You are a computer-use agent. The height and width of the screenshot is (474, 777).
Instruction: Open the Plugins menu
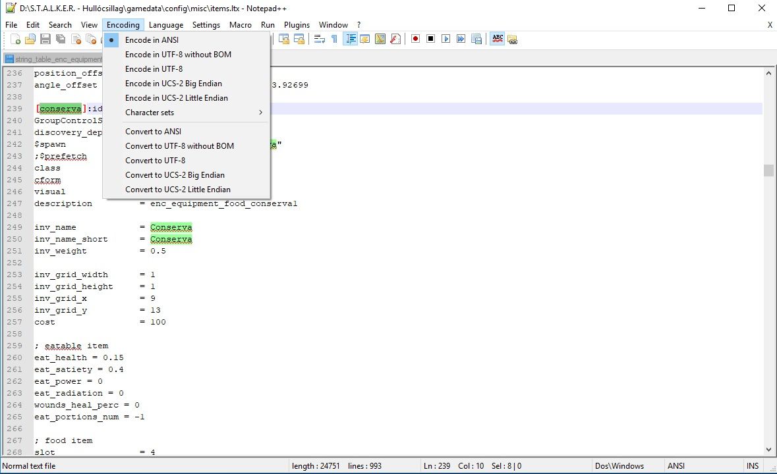(297, 25)
